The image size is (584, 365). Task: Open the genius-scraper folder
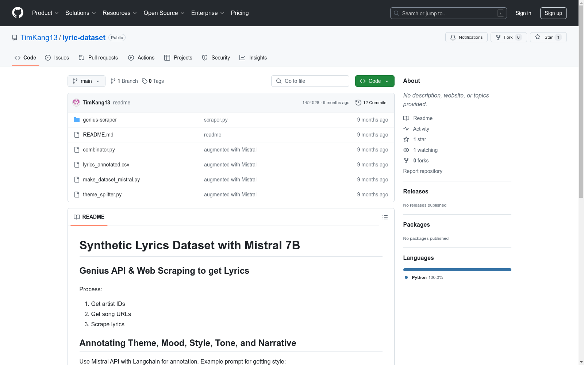pyautogui.click(x=100, y=120)
